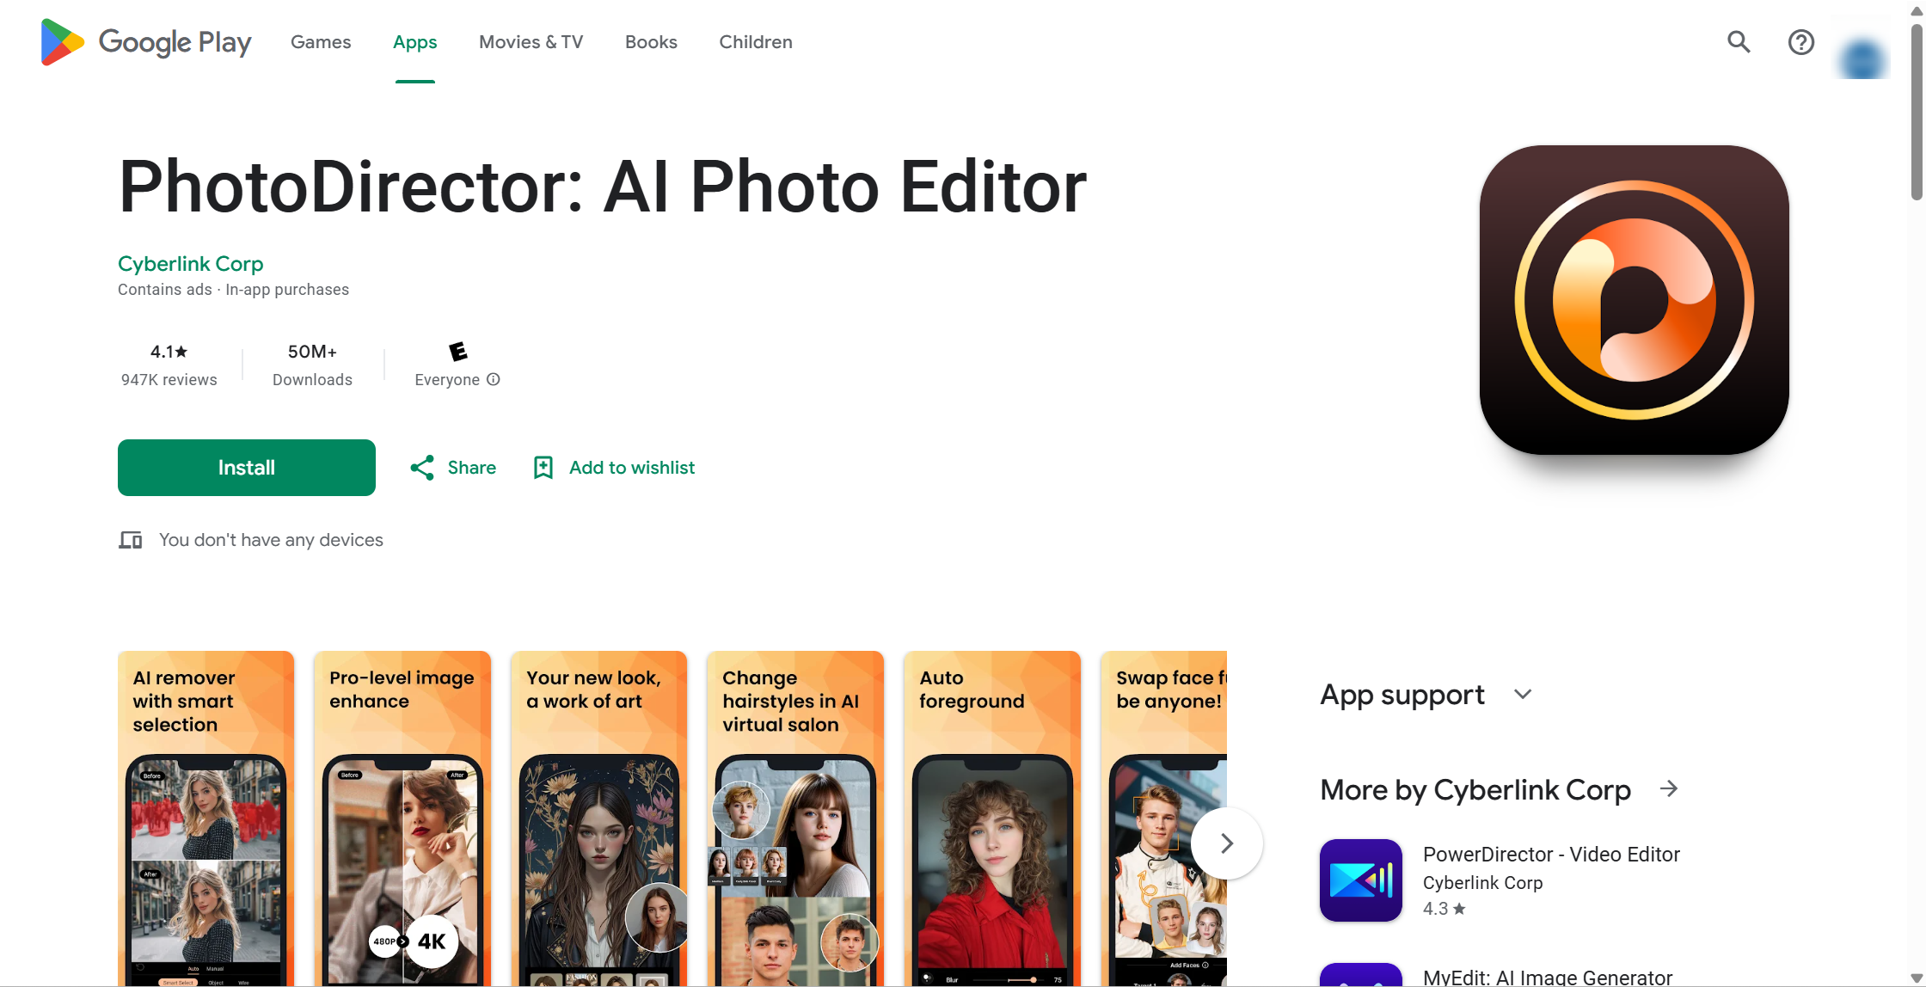Open the Books tab
Screen dimensions: 1926x987
pos(651,42)
